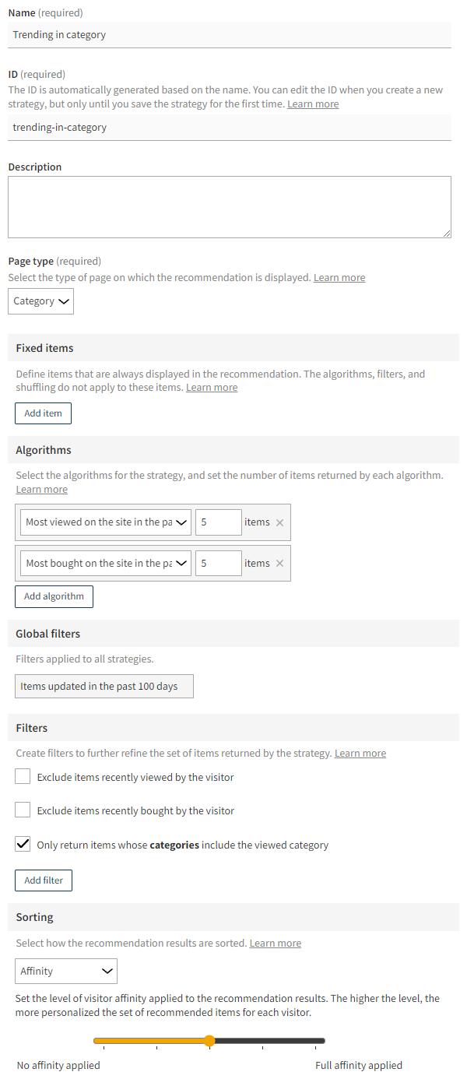Click inside the empty Description textarea
This screenshot has width=467, height=1079.
click(230, 206)
